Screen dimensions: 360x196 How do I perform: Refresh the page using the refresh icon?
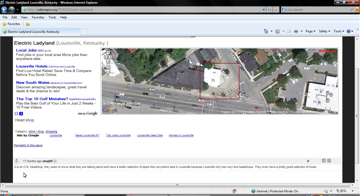pos(269,10)
